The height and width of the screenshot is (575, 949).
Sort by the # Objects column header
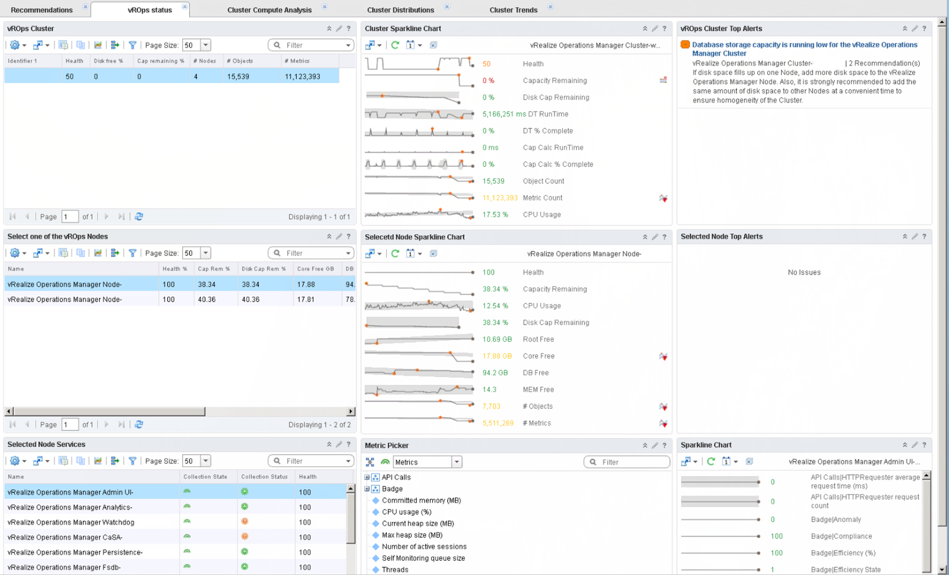[251, 61]
